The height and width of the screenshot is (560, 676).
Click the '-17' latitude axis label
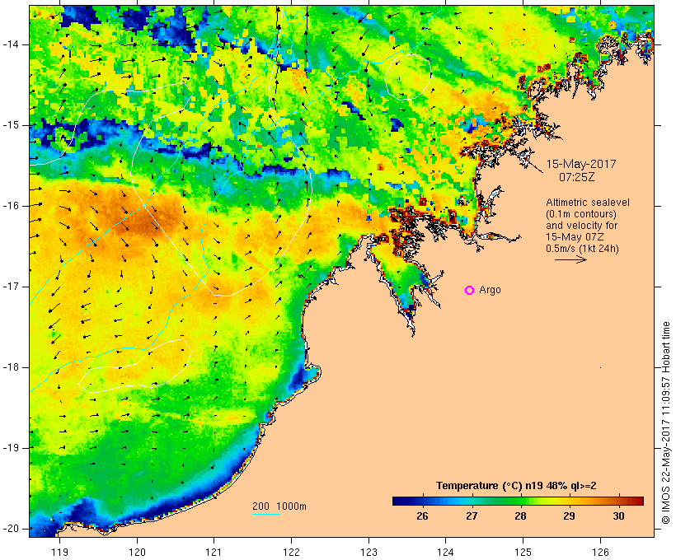coord(11,287)
